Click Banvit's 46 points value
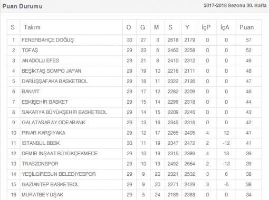 pyautogui.click(x=248, y=92)
